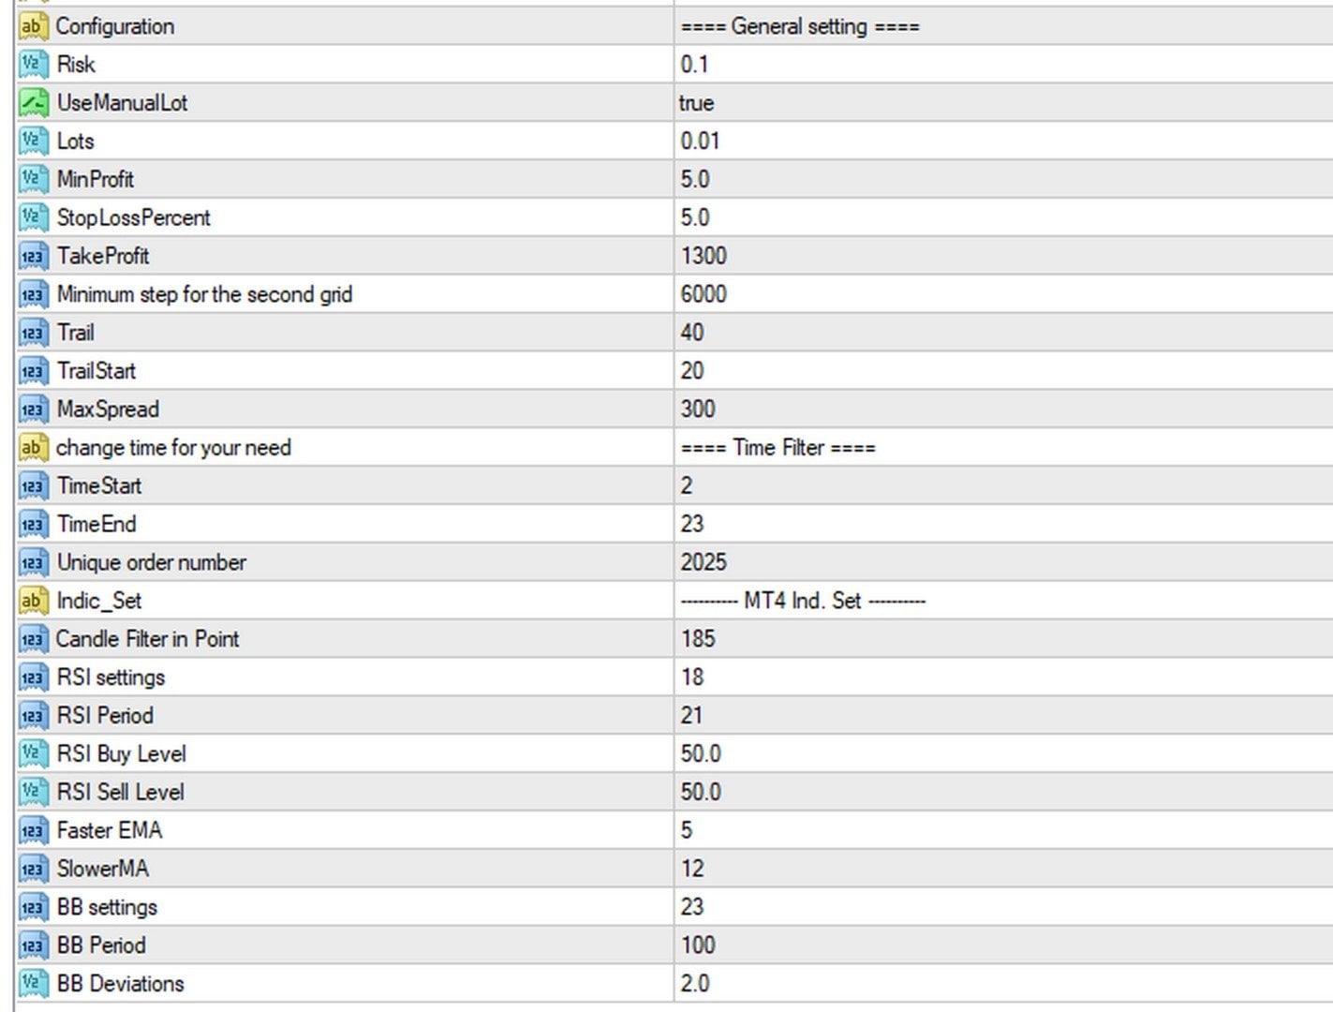Click the double icon beside RSI Buy Level
This screenshot has width=1333, height=1012.
coord(32,754)
